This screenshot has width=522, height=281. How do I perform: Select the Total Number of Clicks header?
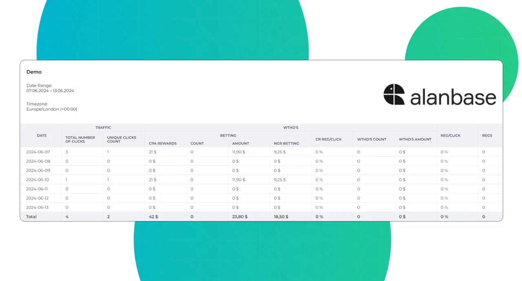coord(80,139)
